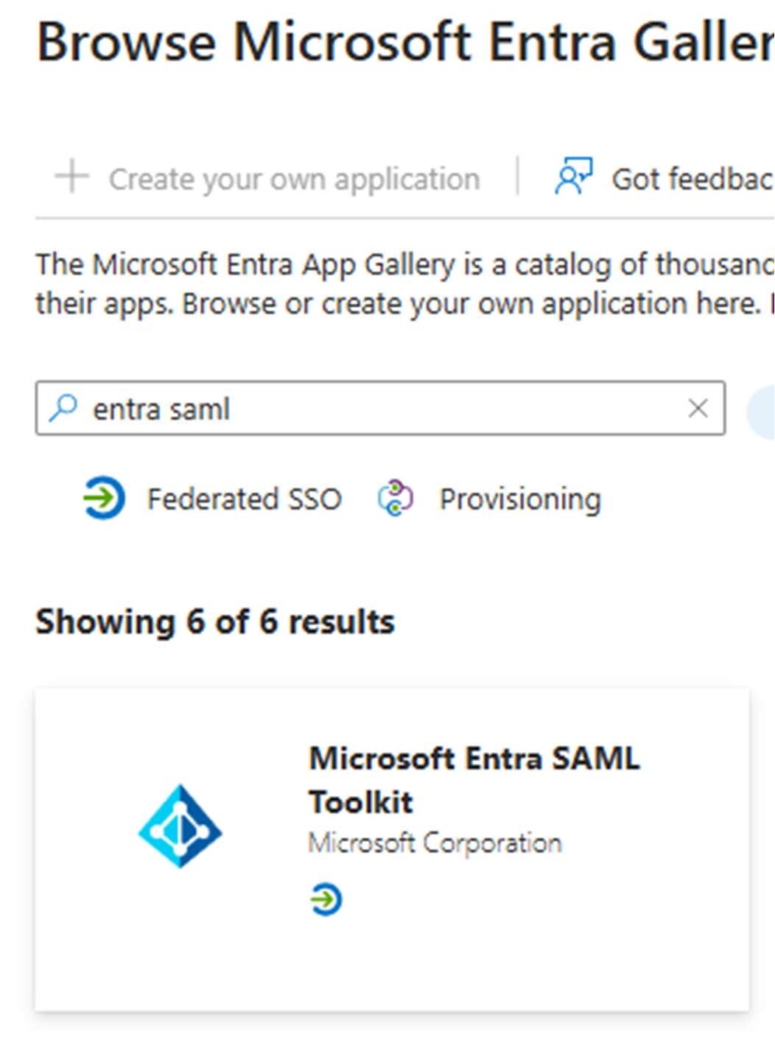Click the Federated SSO badge inside the app card
This screenshot has width=775, height=1037.
pos(326,899)
